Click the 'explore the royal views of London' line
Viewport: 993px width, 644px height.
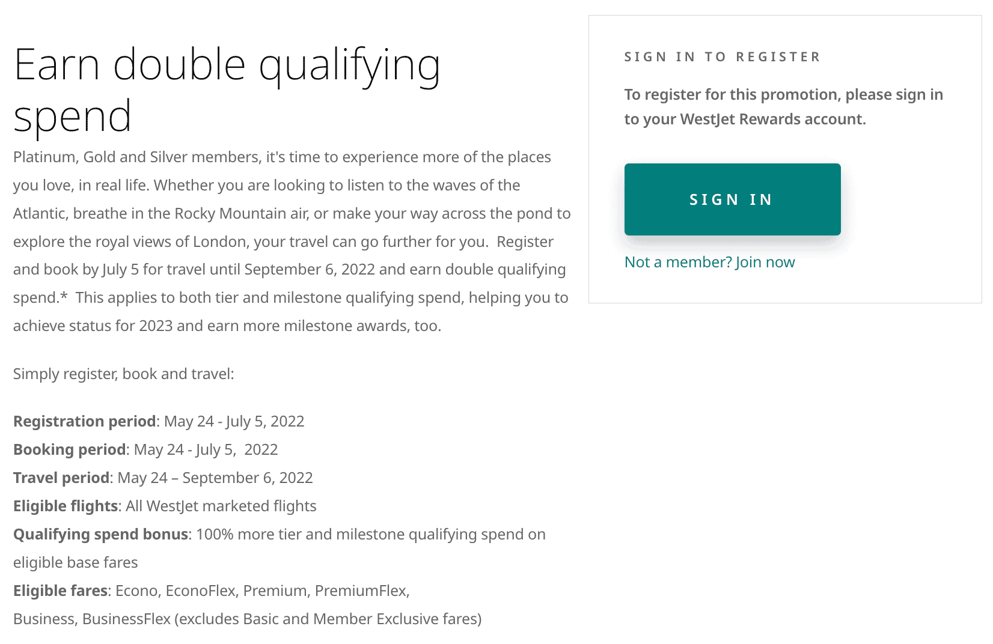(283, 241)
